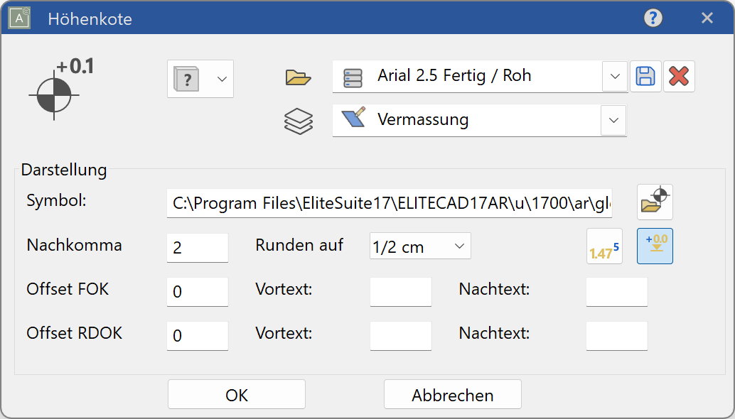Cancel the dialog with Abbrechen

pyautogui.click(x=452, y=394)
